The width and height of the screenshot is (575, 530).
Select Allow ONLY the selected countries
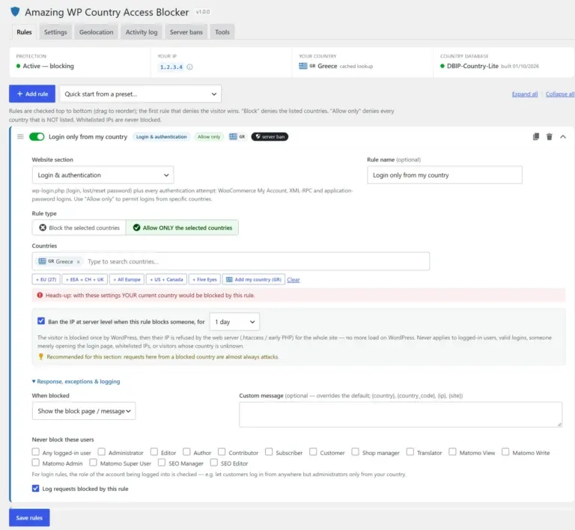(x=182, y=228)
